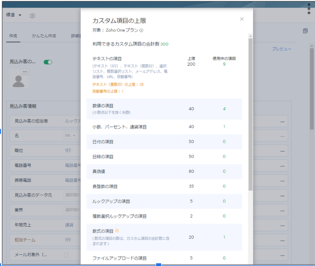The image size is (315, 266).
Task: Open the help document icon at top right
Action: point(305,31)
